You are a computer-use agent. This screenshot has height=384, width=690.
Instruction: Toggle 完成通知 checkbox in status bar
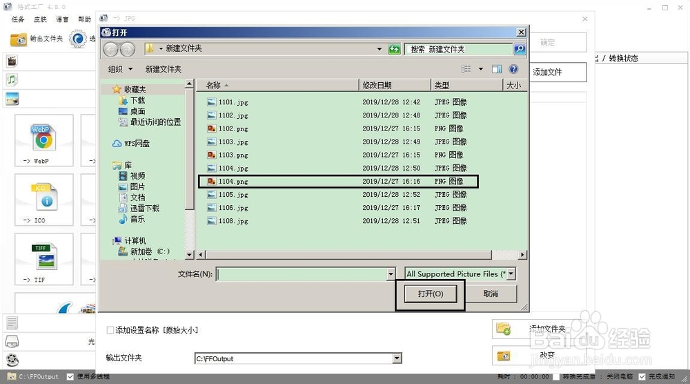[642, 376]
